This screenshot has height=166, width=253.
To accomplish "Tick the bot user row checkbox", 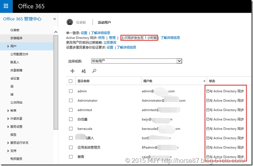I will [71, 138].
